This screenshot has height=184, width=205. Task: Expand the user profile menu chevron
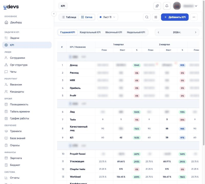click(196, 6)
